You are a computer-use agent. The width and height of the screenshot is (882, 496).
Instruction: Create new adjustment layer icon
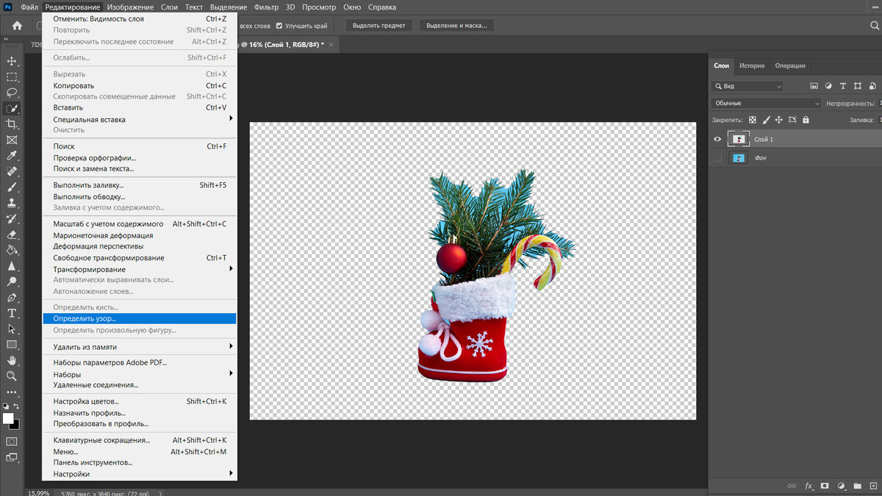point(842,486)
